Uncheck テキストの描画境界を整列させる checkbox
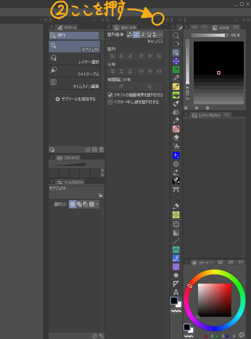Screen dimensions: 251x339 110,95
